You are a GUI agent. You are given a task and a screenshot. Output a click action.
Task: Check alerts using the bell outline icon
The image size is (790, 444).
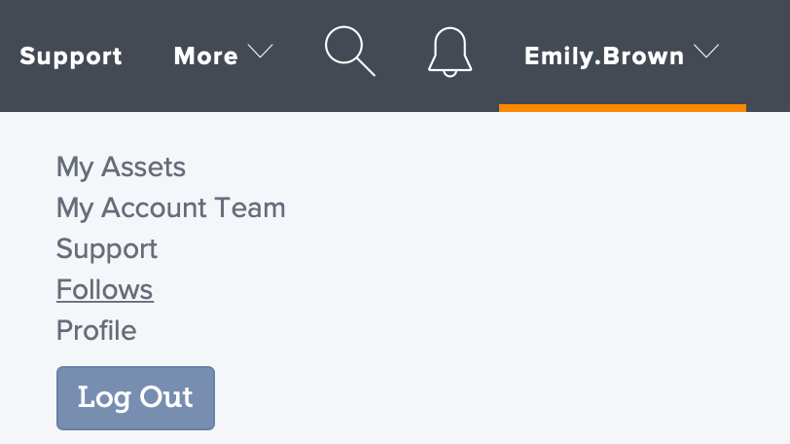coord(449,52)
